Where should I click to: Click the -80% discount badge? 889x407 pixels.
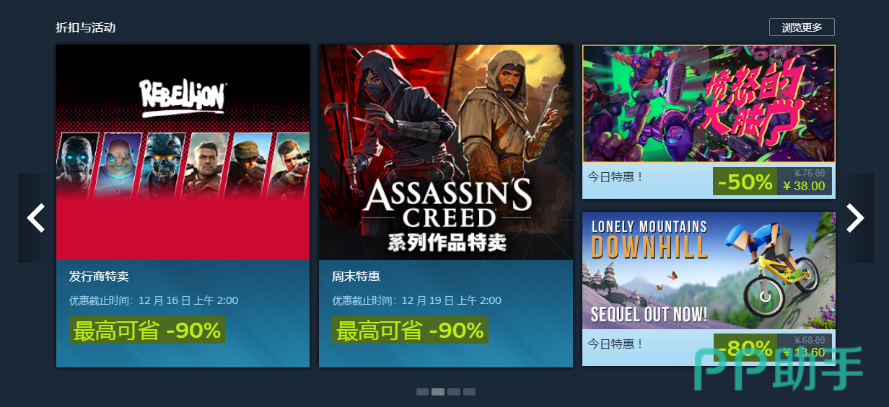click(745, 348)
